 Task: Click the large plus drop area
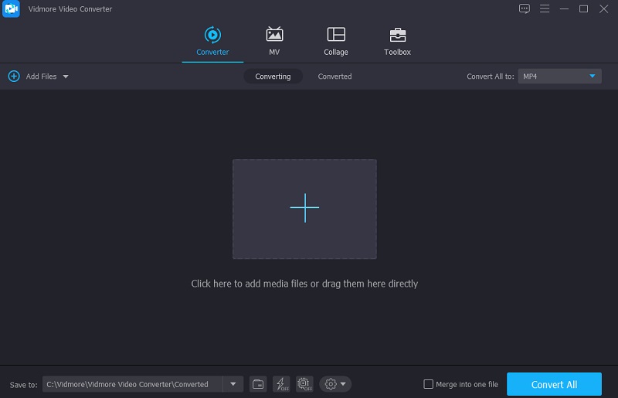tap(304, 209)
